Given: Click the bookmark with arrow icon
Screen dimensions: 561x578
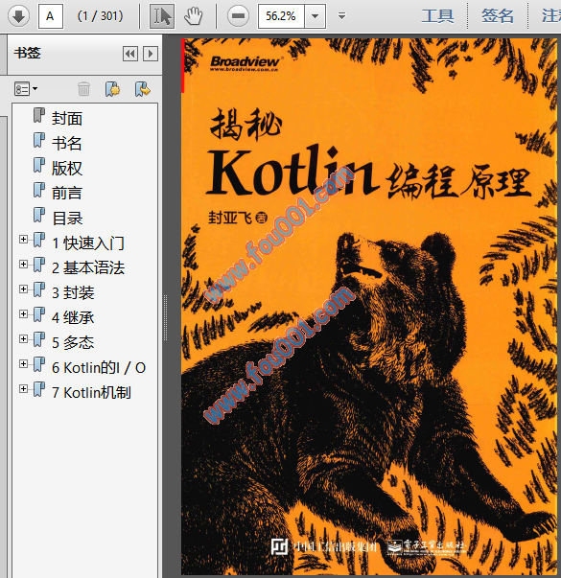Looking at the screenshot, I should coord(142,89).
